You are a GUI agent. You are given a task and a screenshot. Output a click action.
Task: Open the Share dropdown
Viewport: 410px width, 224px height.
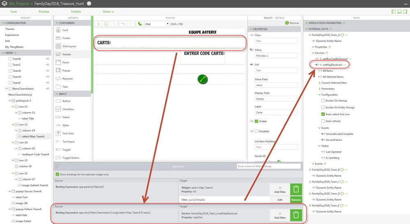point(108,11)
